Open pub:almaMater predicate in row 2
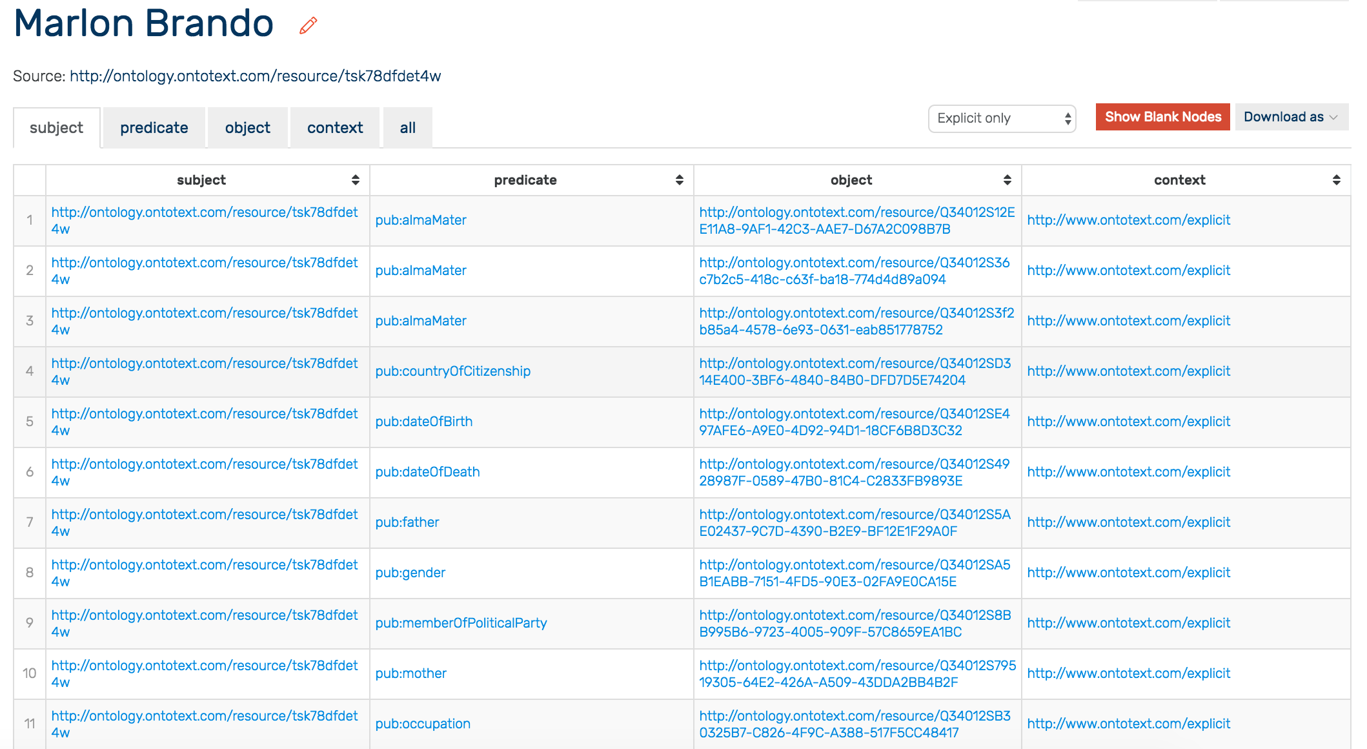Screen dimensions: 1367x749 [x=421, y=271]
